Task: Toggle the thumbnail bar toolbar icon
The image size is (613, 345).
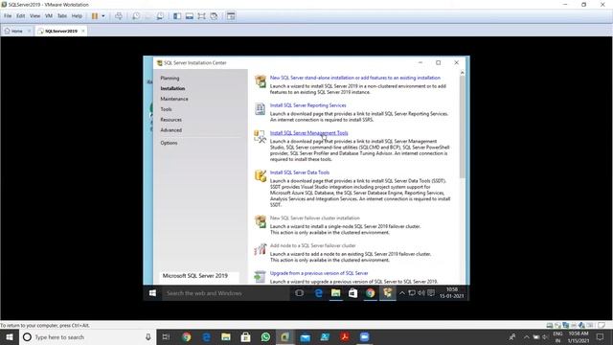Action: pos(190,16)
